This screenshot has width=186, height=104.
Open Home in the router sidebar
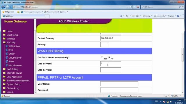[x=10, y=31]
